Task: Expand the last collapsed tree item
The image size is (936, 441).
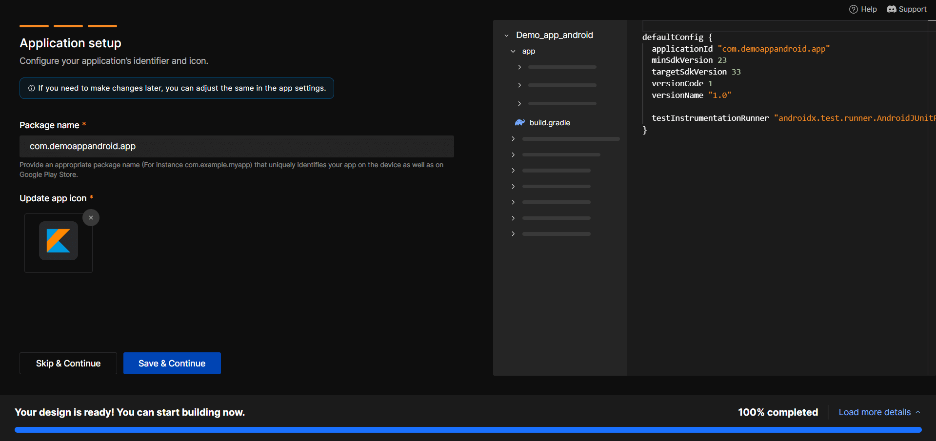Action: [x=513, y=234]
